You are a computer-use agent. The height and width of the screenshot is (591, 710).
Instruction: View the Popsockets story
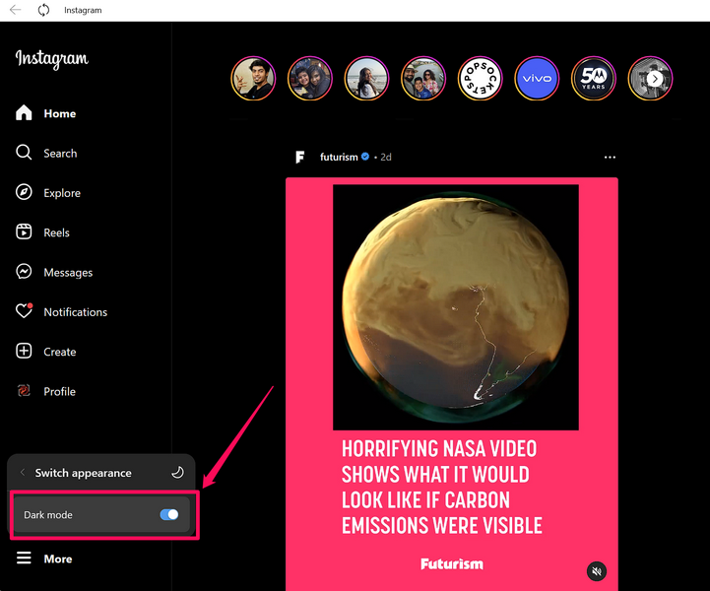(x=480, y=79)
